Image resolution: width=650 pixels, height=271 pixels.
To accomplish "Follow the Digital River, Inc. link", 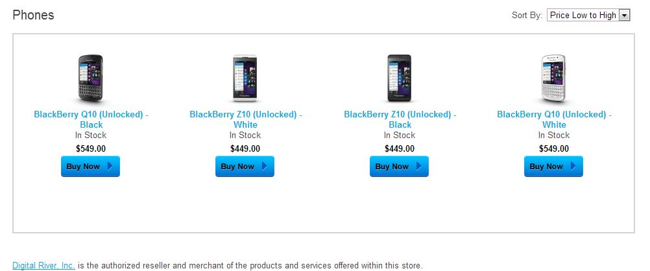I will (x=43, y=265).
